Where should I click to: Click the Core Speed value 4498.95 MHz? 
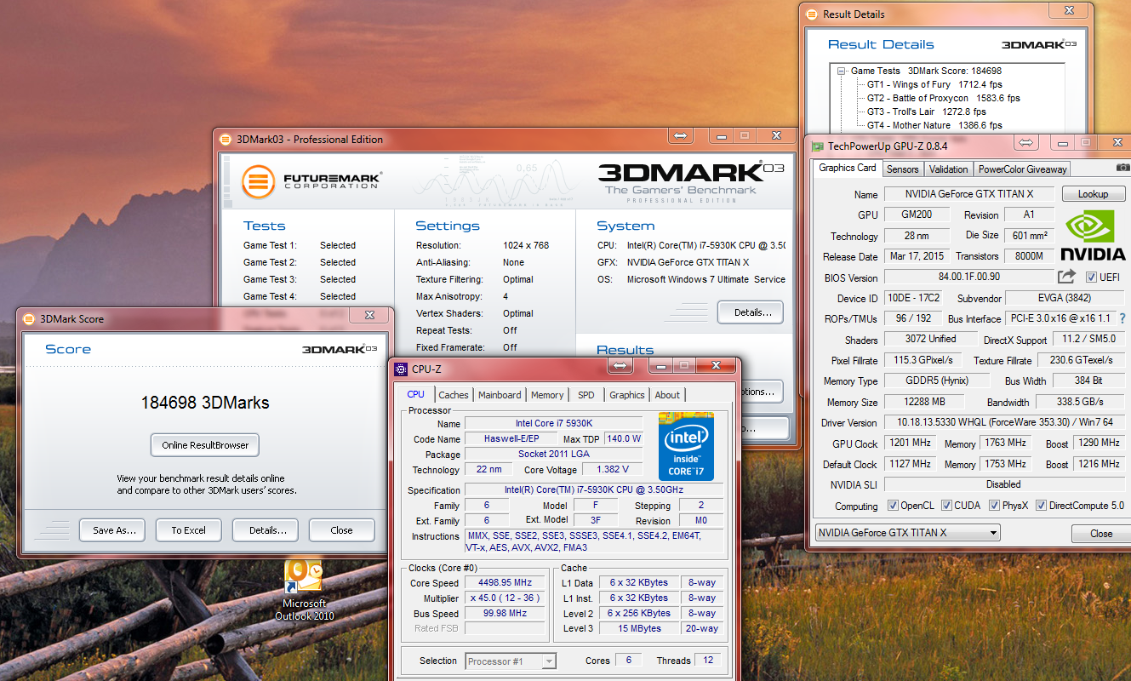505,583
